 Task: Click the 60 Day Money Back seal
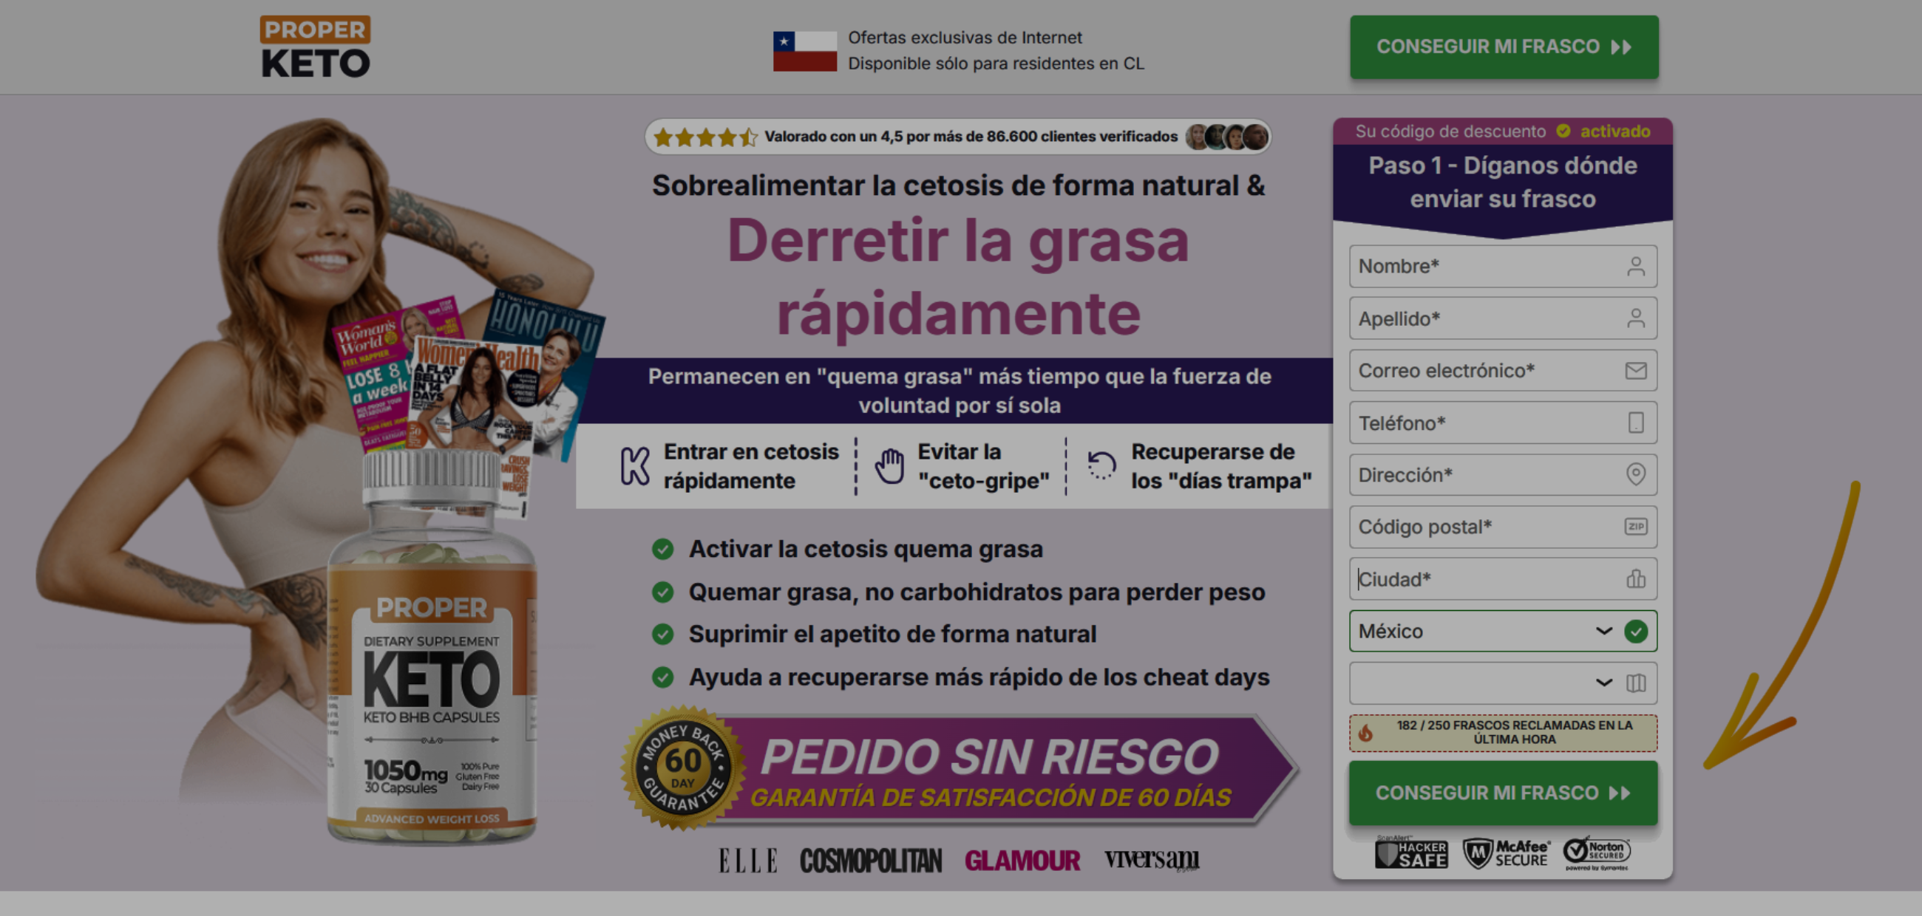pyautogui.click(x=683, y=768)
